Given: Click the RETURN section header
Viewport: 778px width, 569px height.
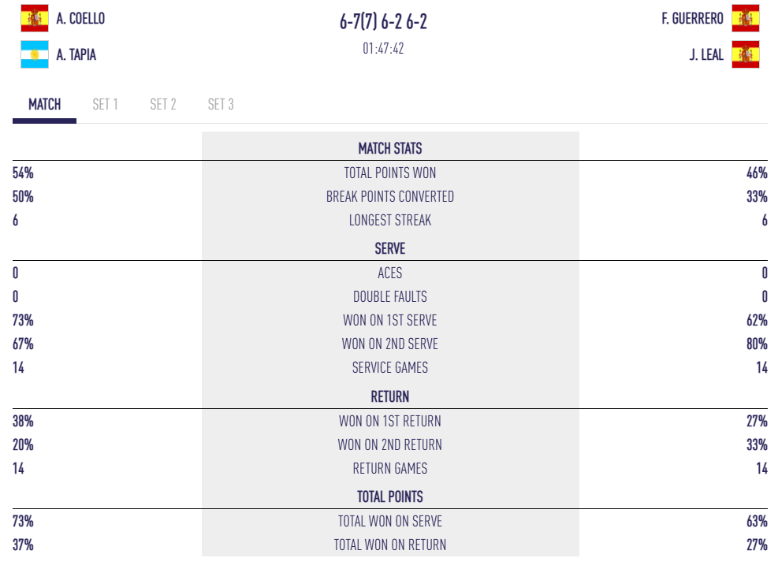Looking at the screenshot, I should (389, 396).
